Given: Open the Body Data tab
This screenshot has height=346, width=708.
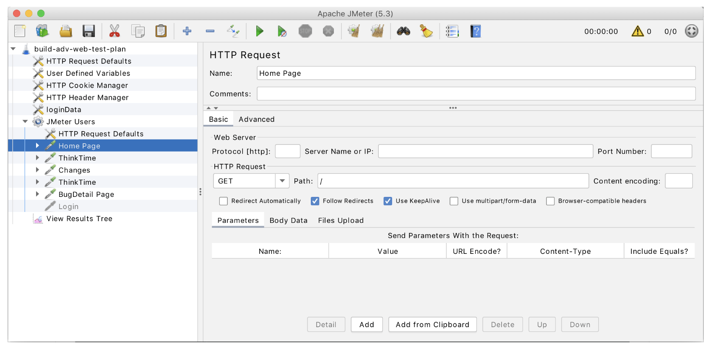Looking at the screenshot, I should tap(289, 220).
